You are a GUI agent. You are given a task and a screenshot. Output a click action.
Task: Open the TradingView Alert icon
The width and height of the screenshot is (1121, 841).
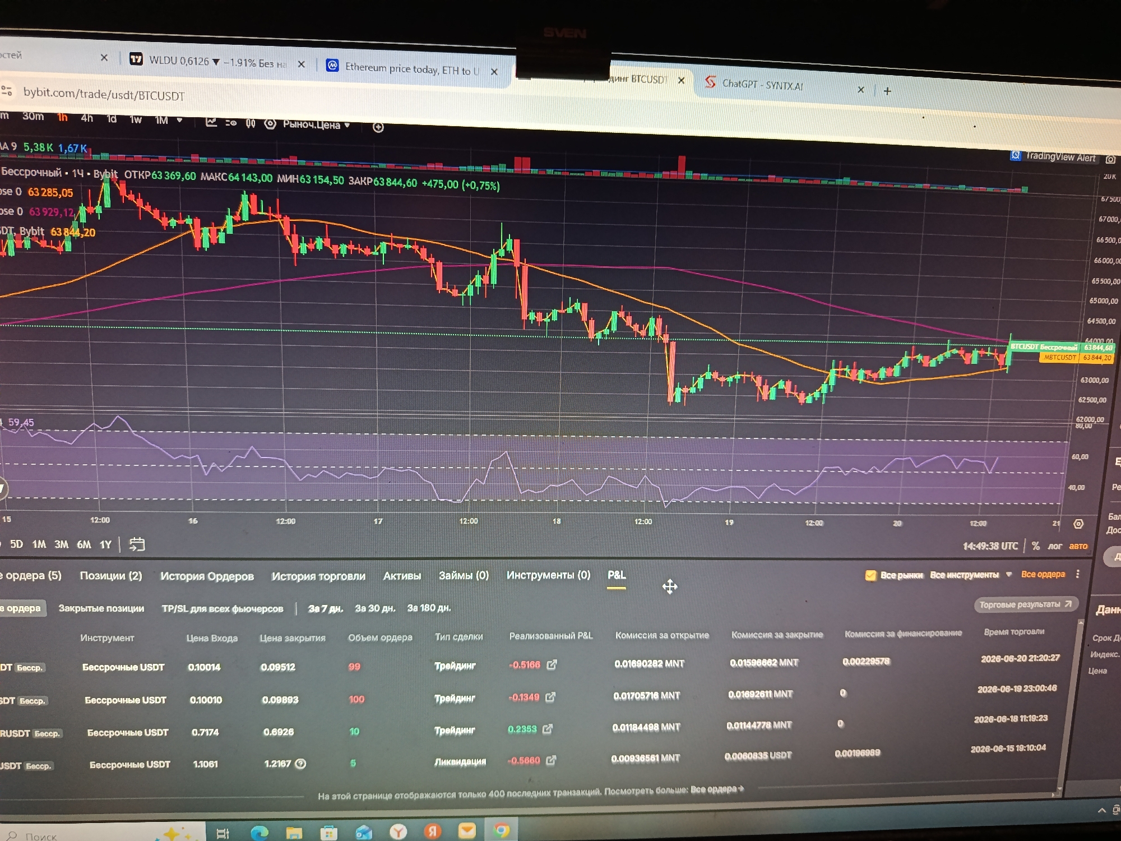(1016, 155)
